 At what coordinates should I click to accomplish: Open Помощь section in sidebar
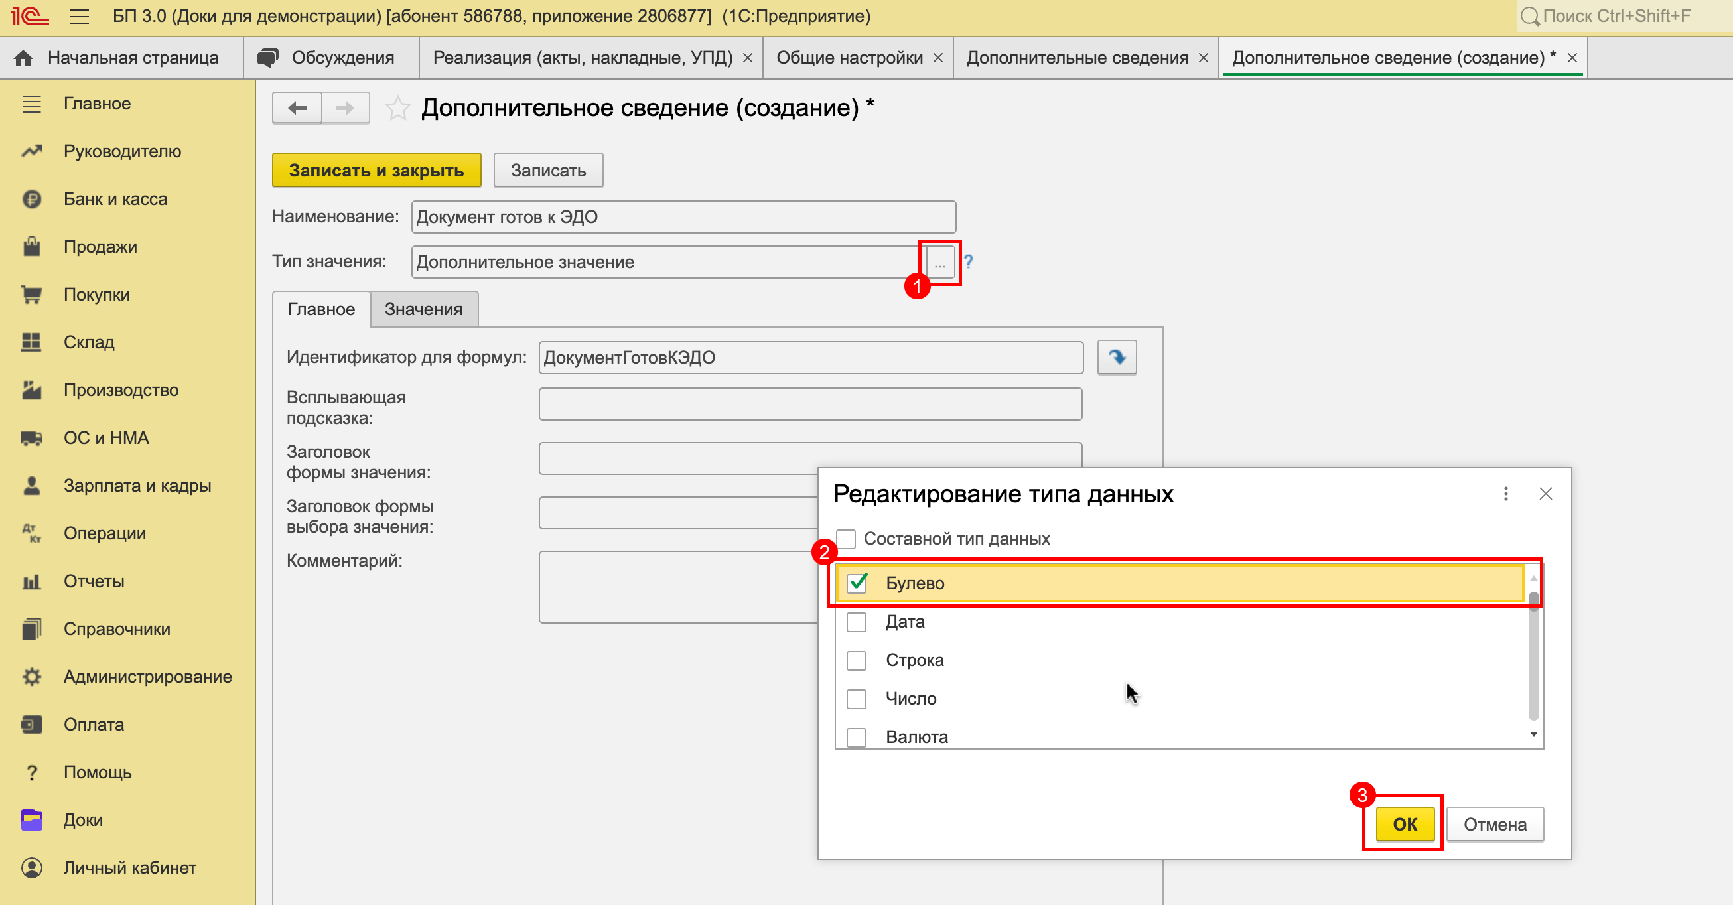pyautogui.click(x=97, y=772)
